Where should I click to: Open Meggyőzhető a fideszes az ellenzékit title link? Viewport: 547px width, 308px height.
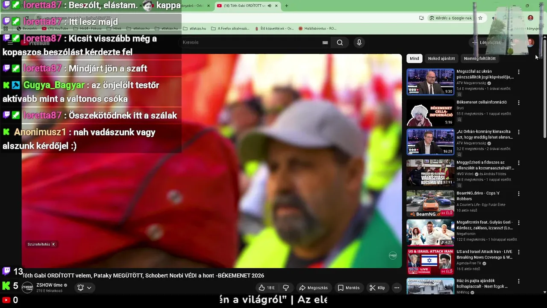pos(485,165)
